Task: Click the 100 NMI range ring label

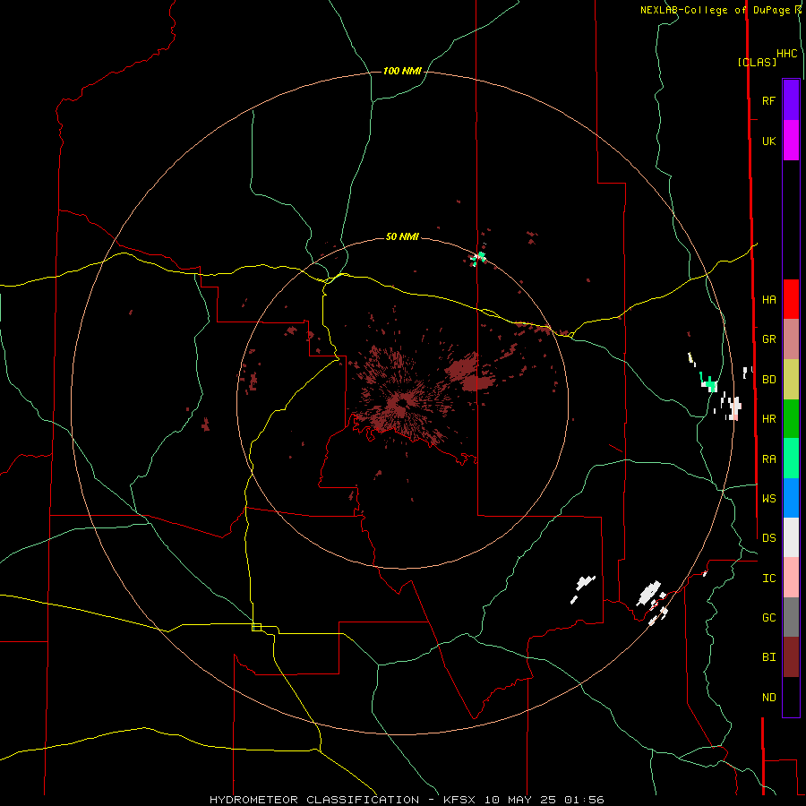Action: click(402, 71)
